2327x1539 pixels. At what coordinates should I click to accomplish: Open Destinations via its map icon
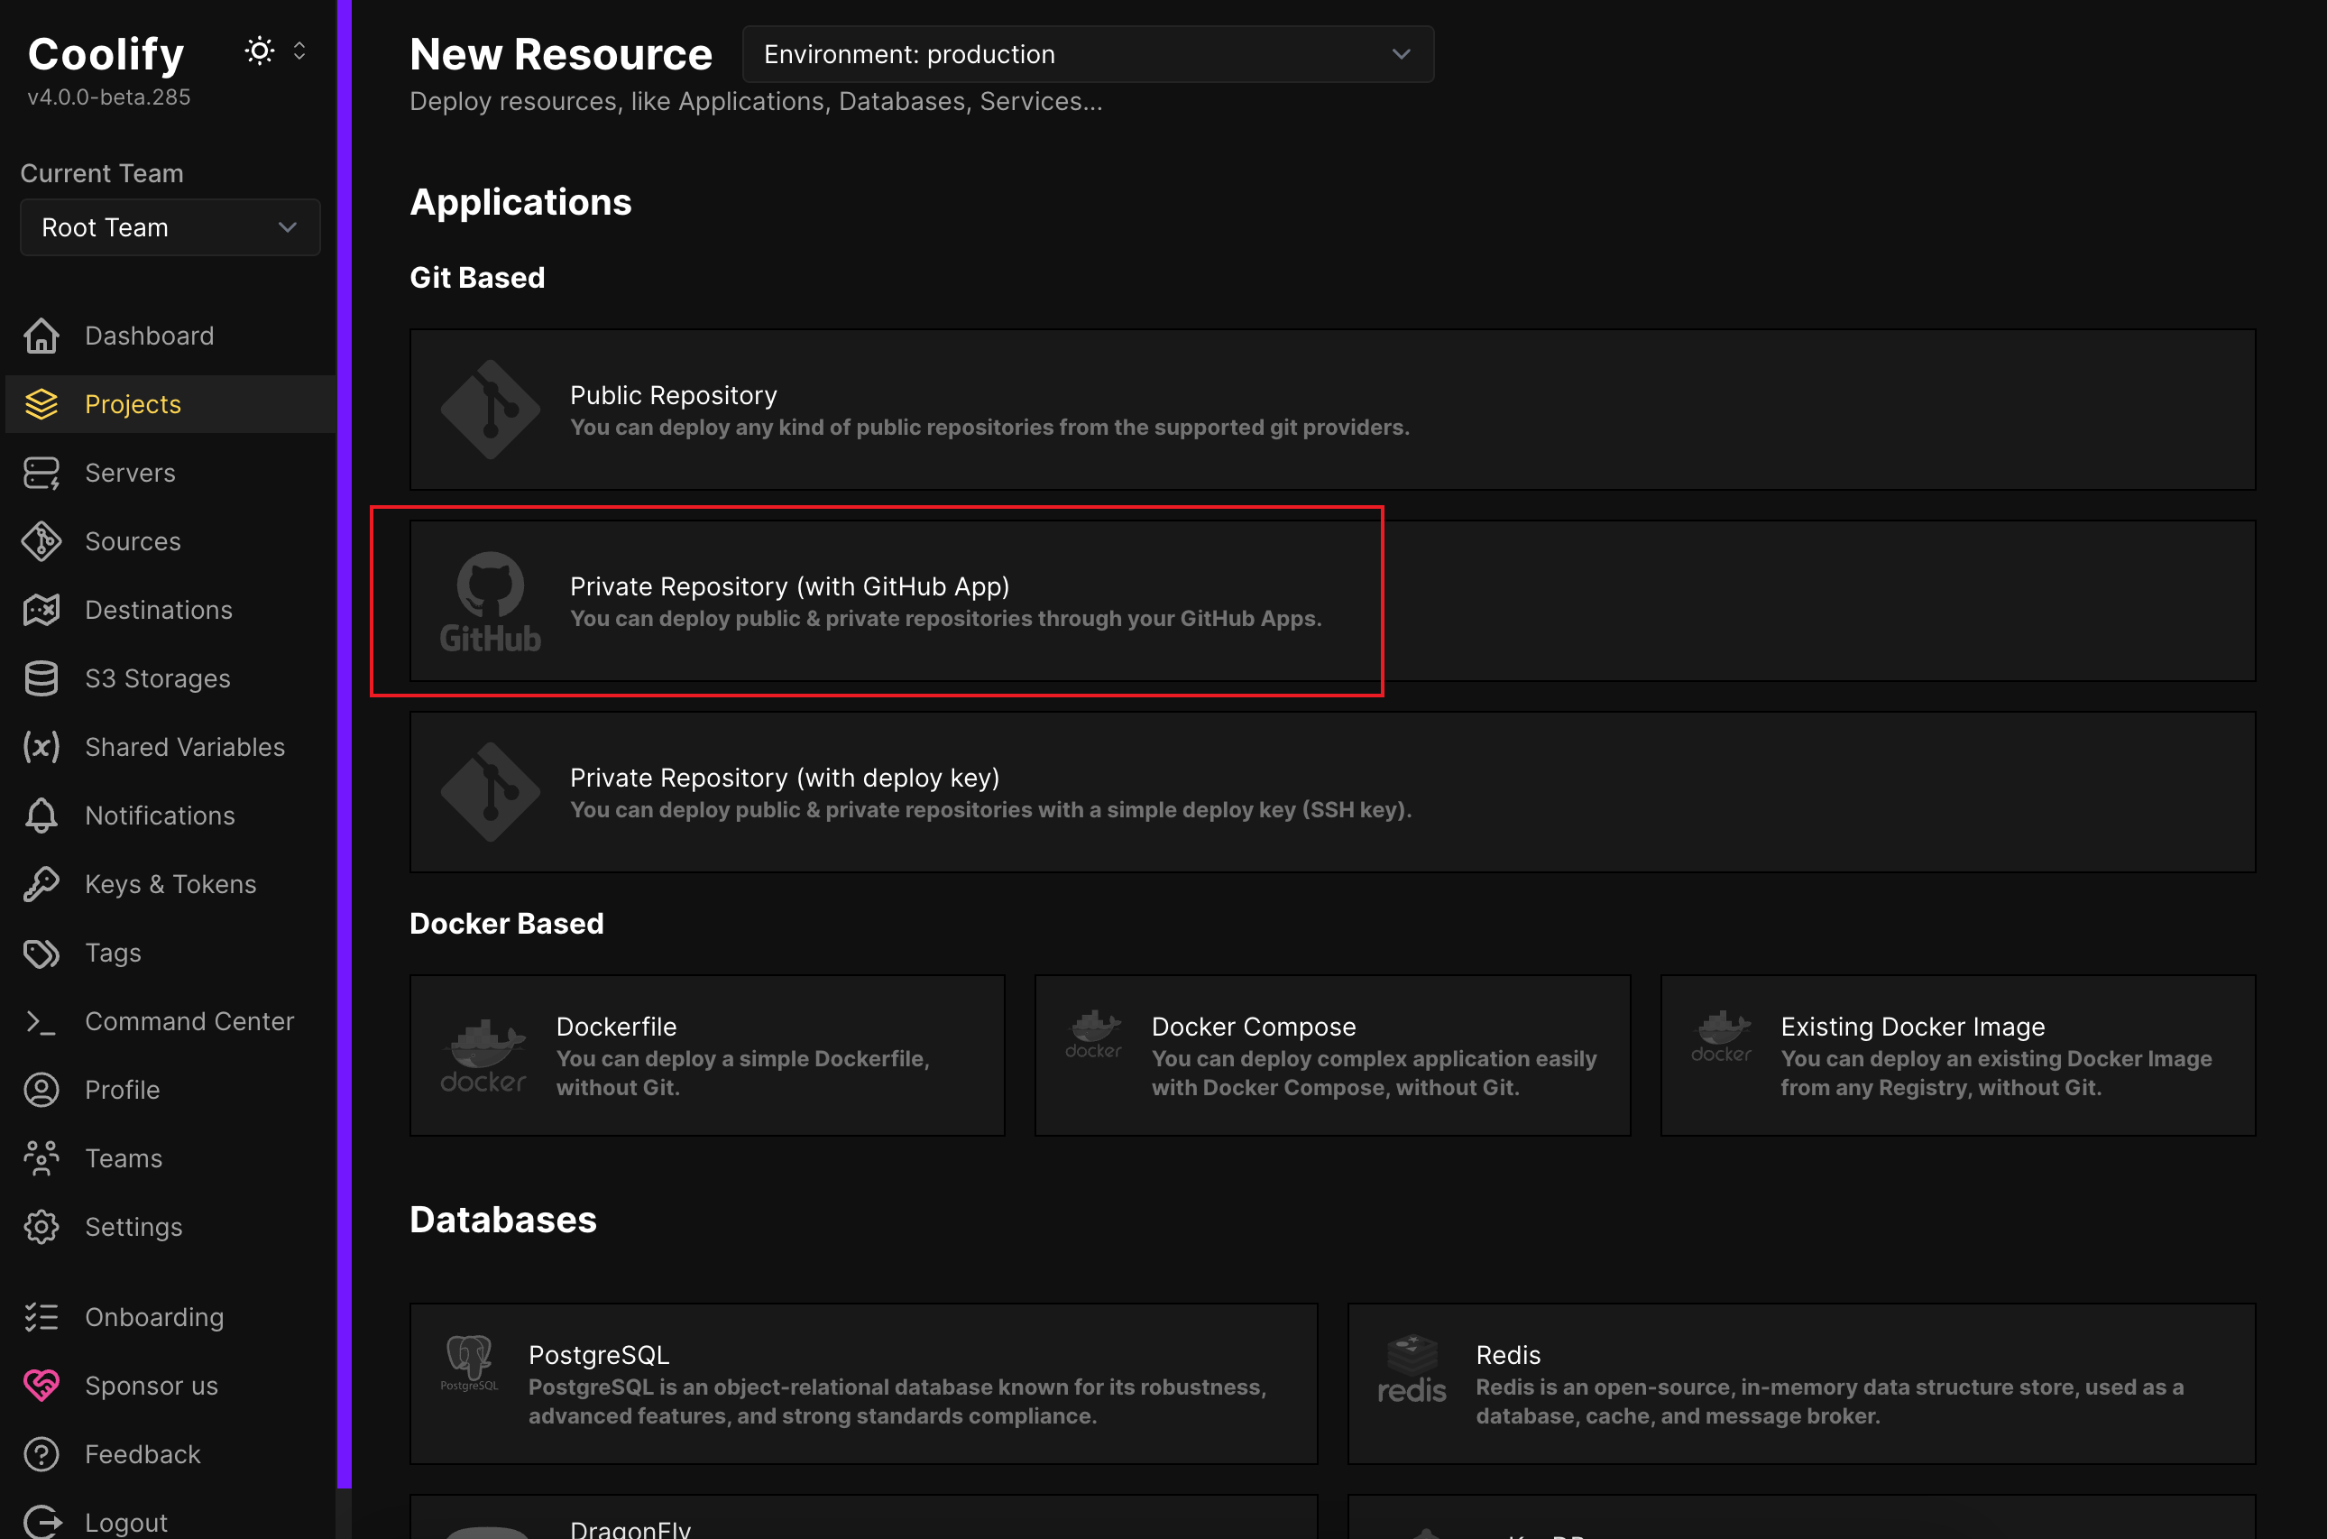(41, 611)
